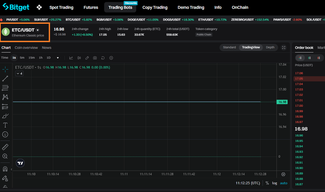Open the Coin overview tab

tap(26, 48)
